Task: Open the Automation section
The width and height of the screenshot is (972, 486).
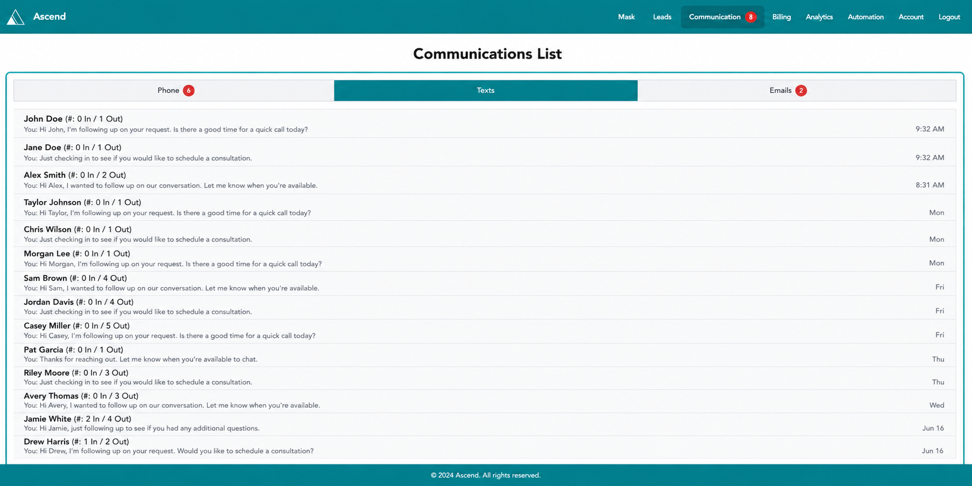Action: [x=866, y=17]
